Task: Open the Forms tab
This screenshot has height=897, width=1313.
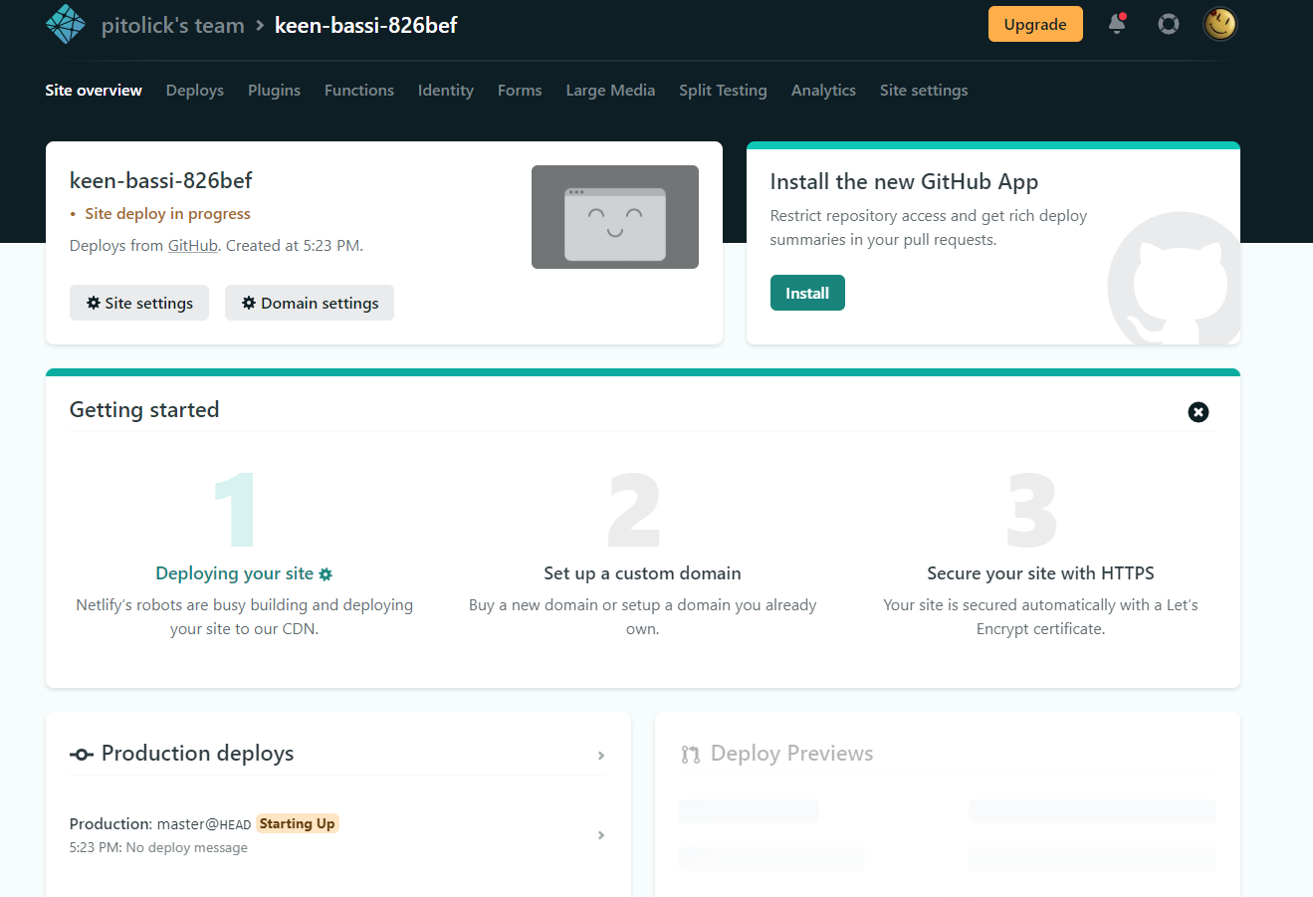Action: [520, 91]
